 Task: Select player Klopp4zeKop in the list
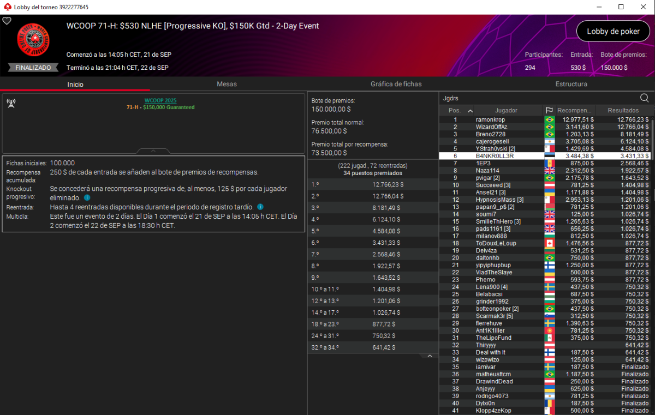click(x=545, y=410)
